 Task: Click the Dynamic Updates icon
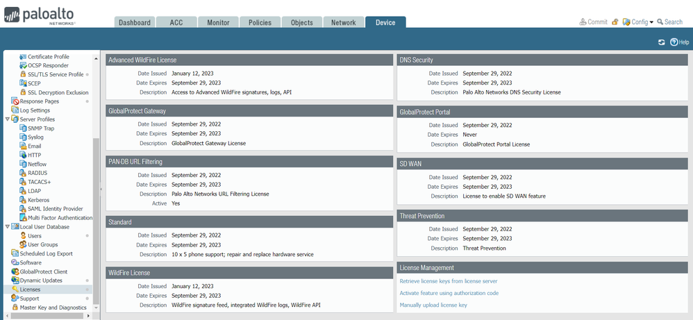(x=15, y=280)
